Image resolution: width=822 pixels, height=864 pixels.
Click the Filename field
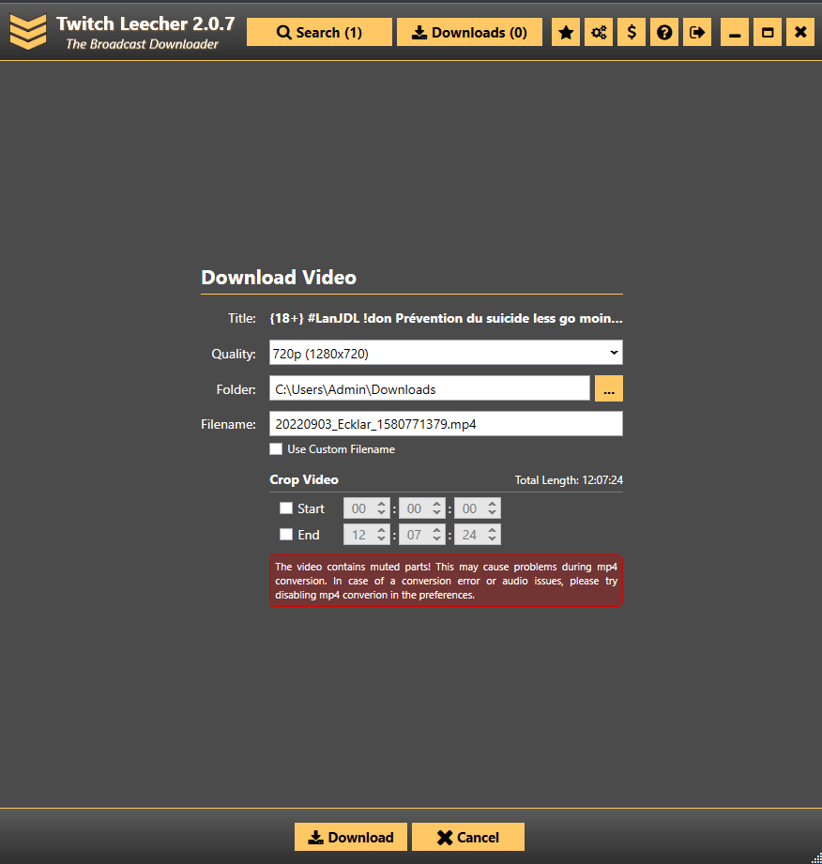tap(446, 424)
